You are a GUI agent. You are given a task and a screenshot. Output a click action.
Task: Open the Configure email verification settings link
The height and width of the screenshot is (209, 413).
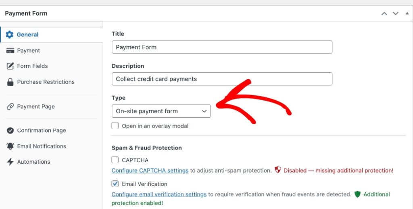click(159, 194)
